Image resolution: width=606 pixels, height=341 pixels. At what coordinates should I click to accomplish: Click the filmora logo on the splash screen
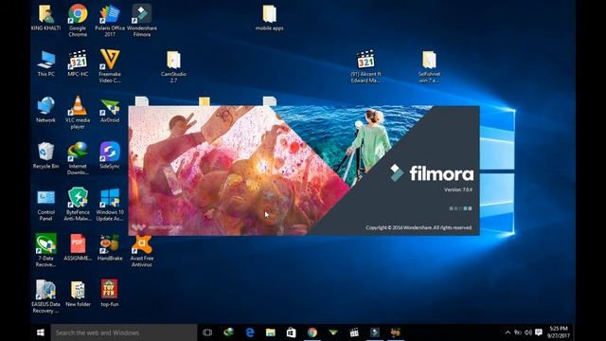[x=432, y=173]
